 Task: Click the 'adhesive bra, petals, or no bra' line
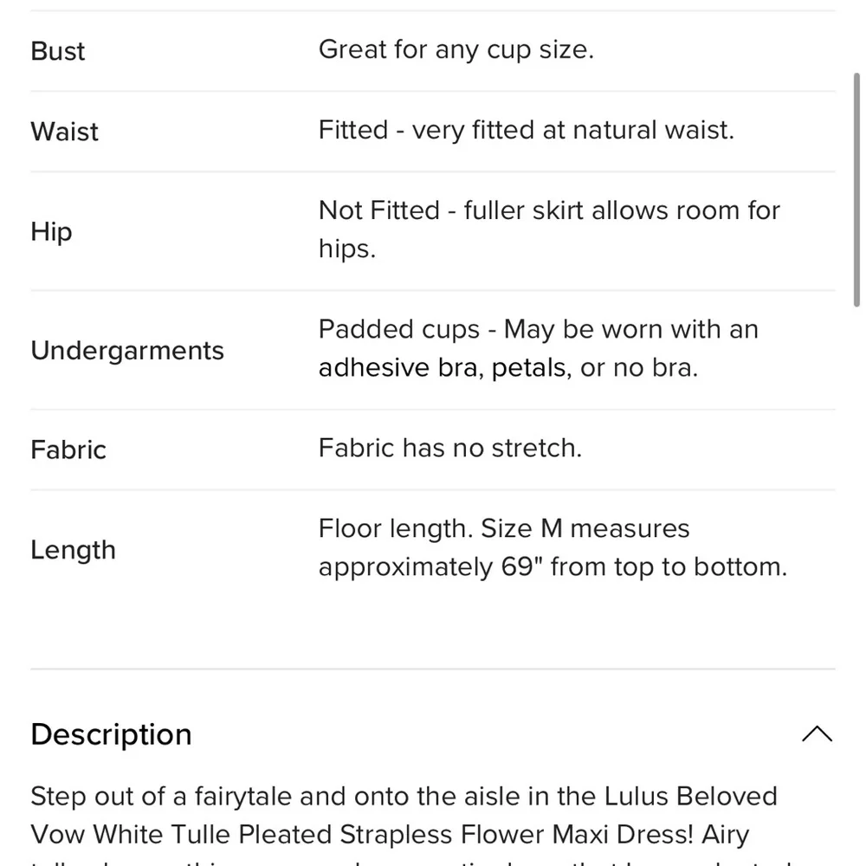tap(507, 368)
